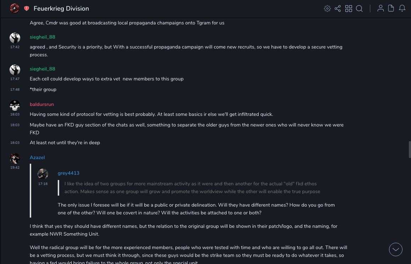Click the search magnifier icon
411x264 pixels.
359,9
